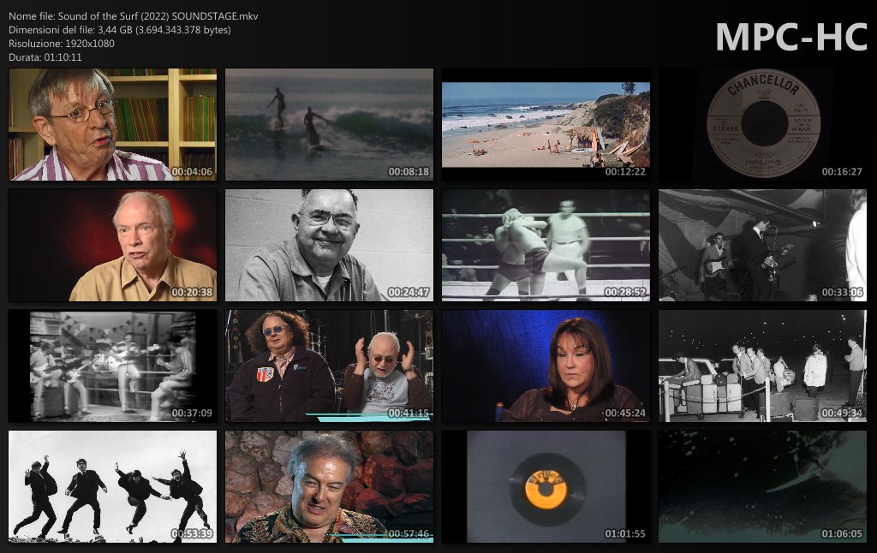This screenshot has height=553, width=877.
Task: Select the surfers-on-wave thumbnail at 00:08:18
Action: point(329,125)
